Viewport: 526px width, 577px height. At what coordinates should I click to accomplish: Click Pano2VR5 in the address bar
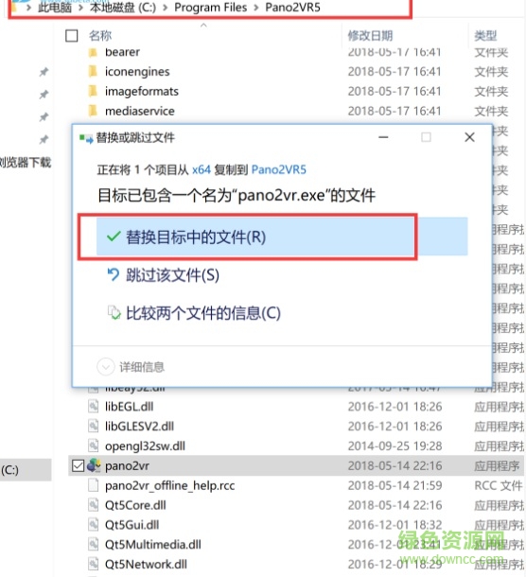(x=292, y=8)
